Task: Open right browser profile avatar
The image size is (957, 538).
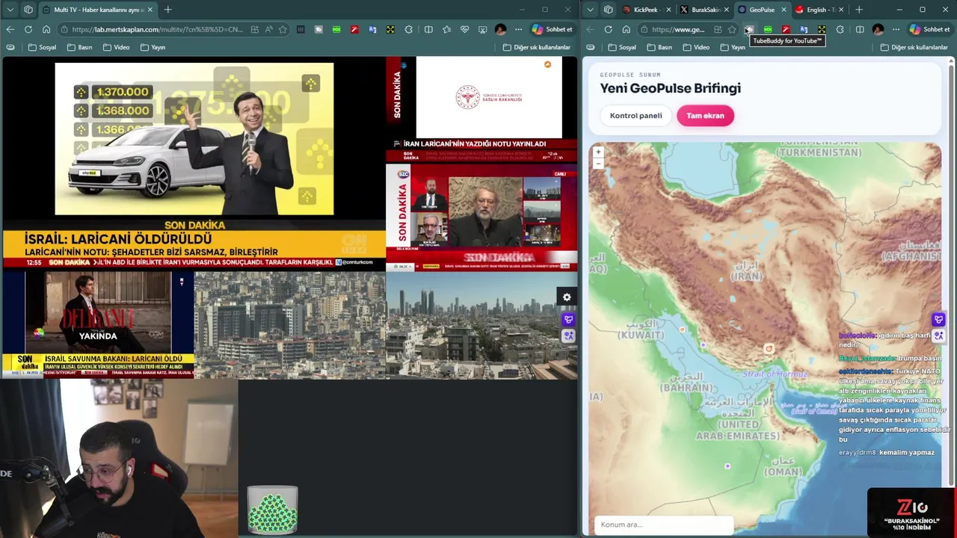Action: pos(878,29)
